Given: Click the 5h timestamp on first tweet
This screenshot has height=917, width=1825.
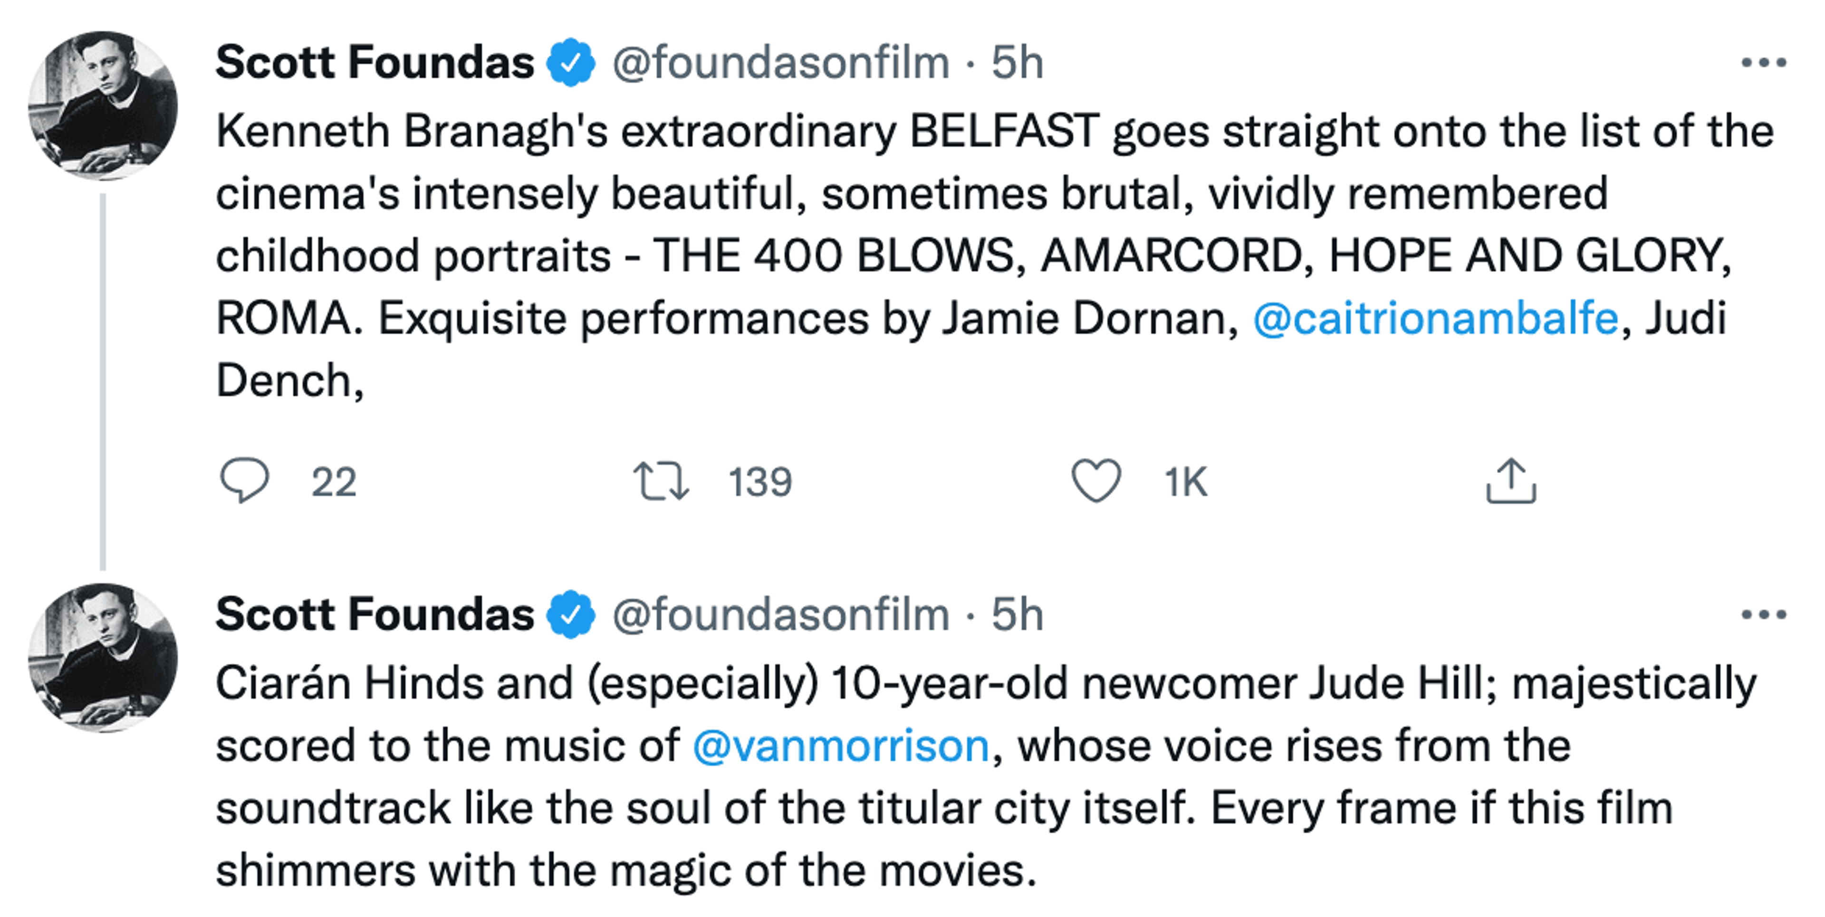Looking at the screenshot, I should point(1017,63).
